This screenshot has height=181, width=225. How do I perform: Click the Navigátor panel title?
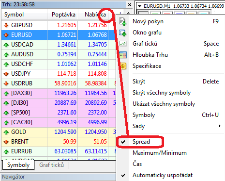point(14,177)
